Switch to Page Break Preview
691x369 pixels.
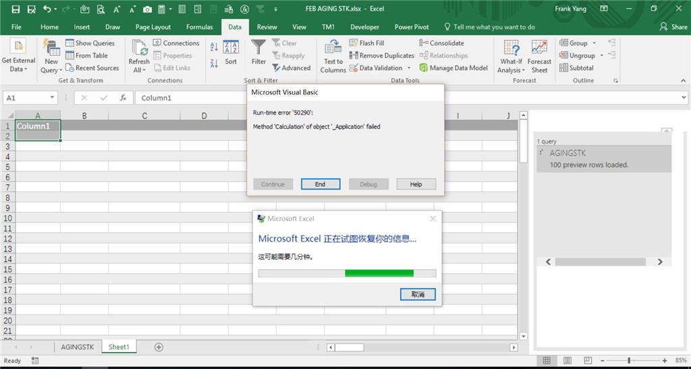pos(588,361)
